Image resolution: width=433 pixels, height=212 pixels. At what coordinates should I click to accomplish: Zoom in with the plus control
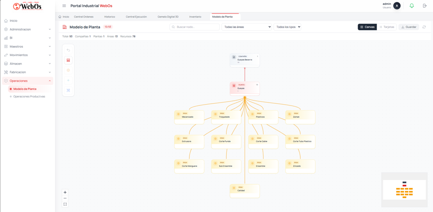pyautogui.click(x=65, y=193)
